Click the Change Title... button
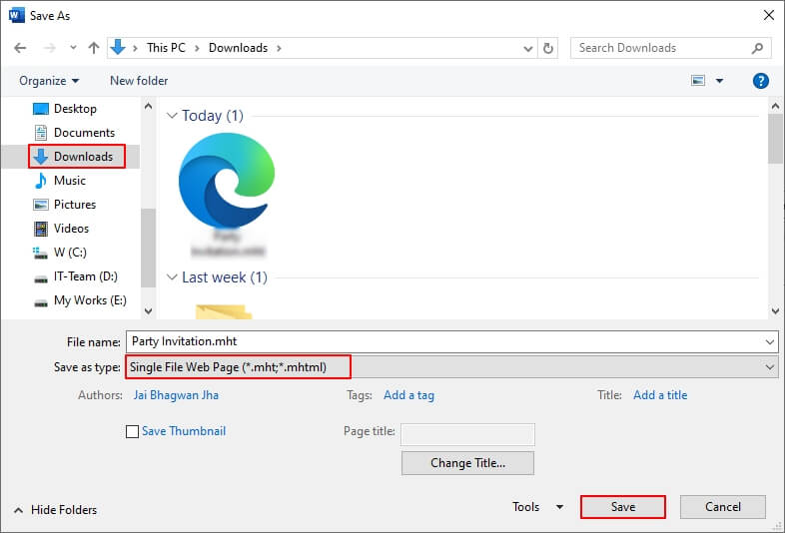The image size is (785, 533). pyautogui.click(x=467, y=463)
